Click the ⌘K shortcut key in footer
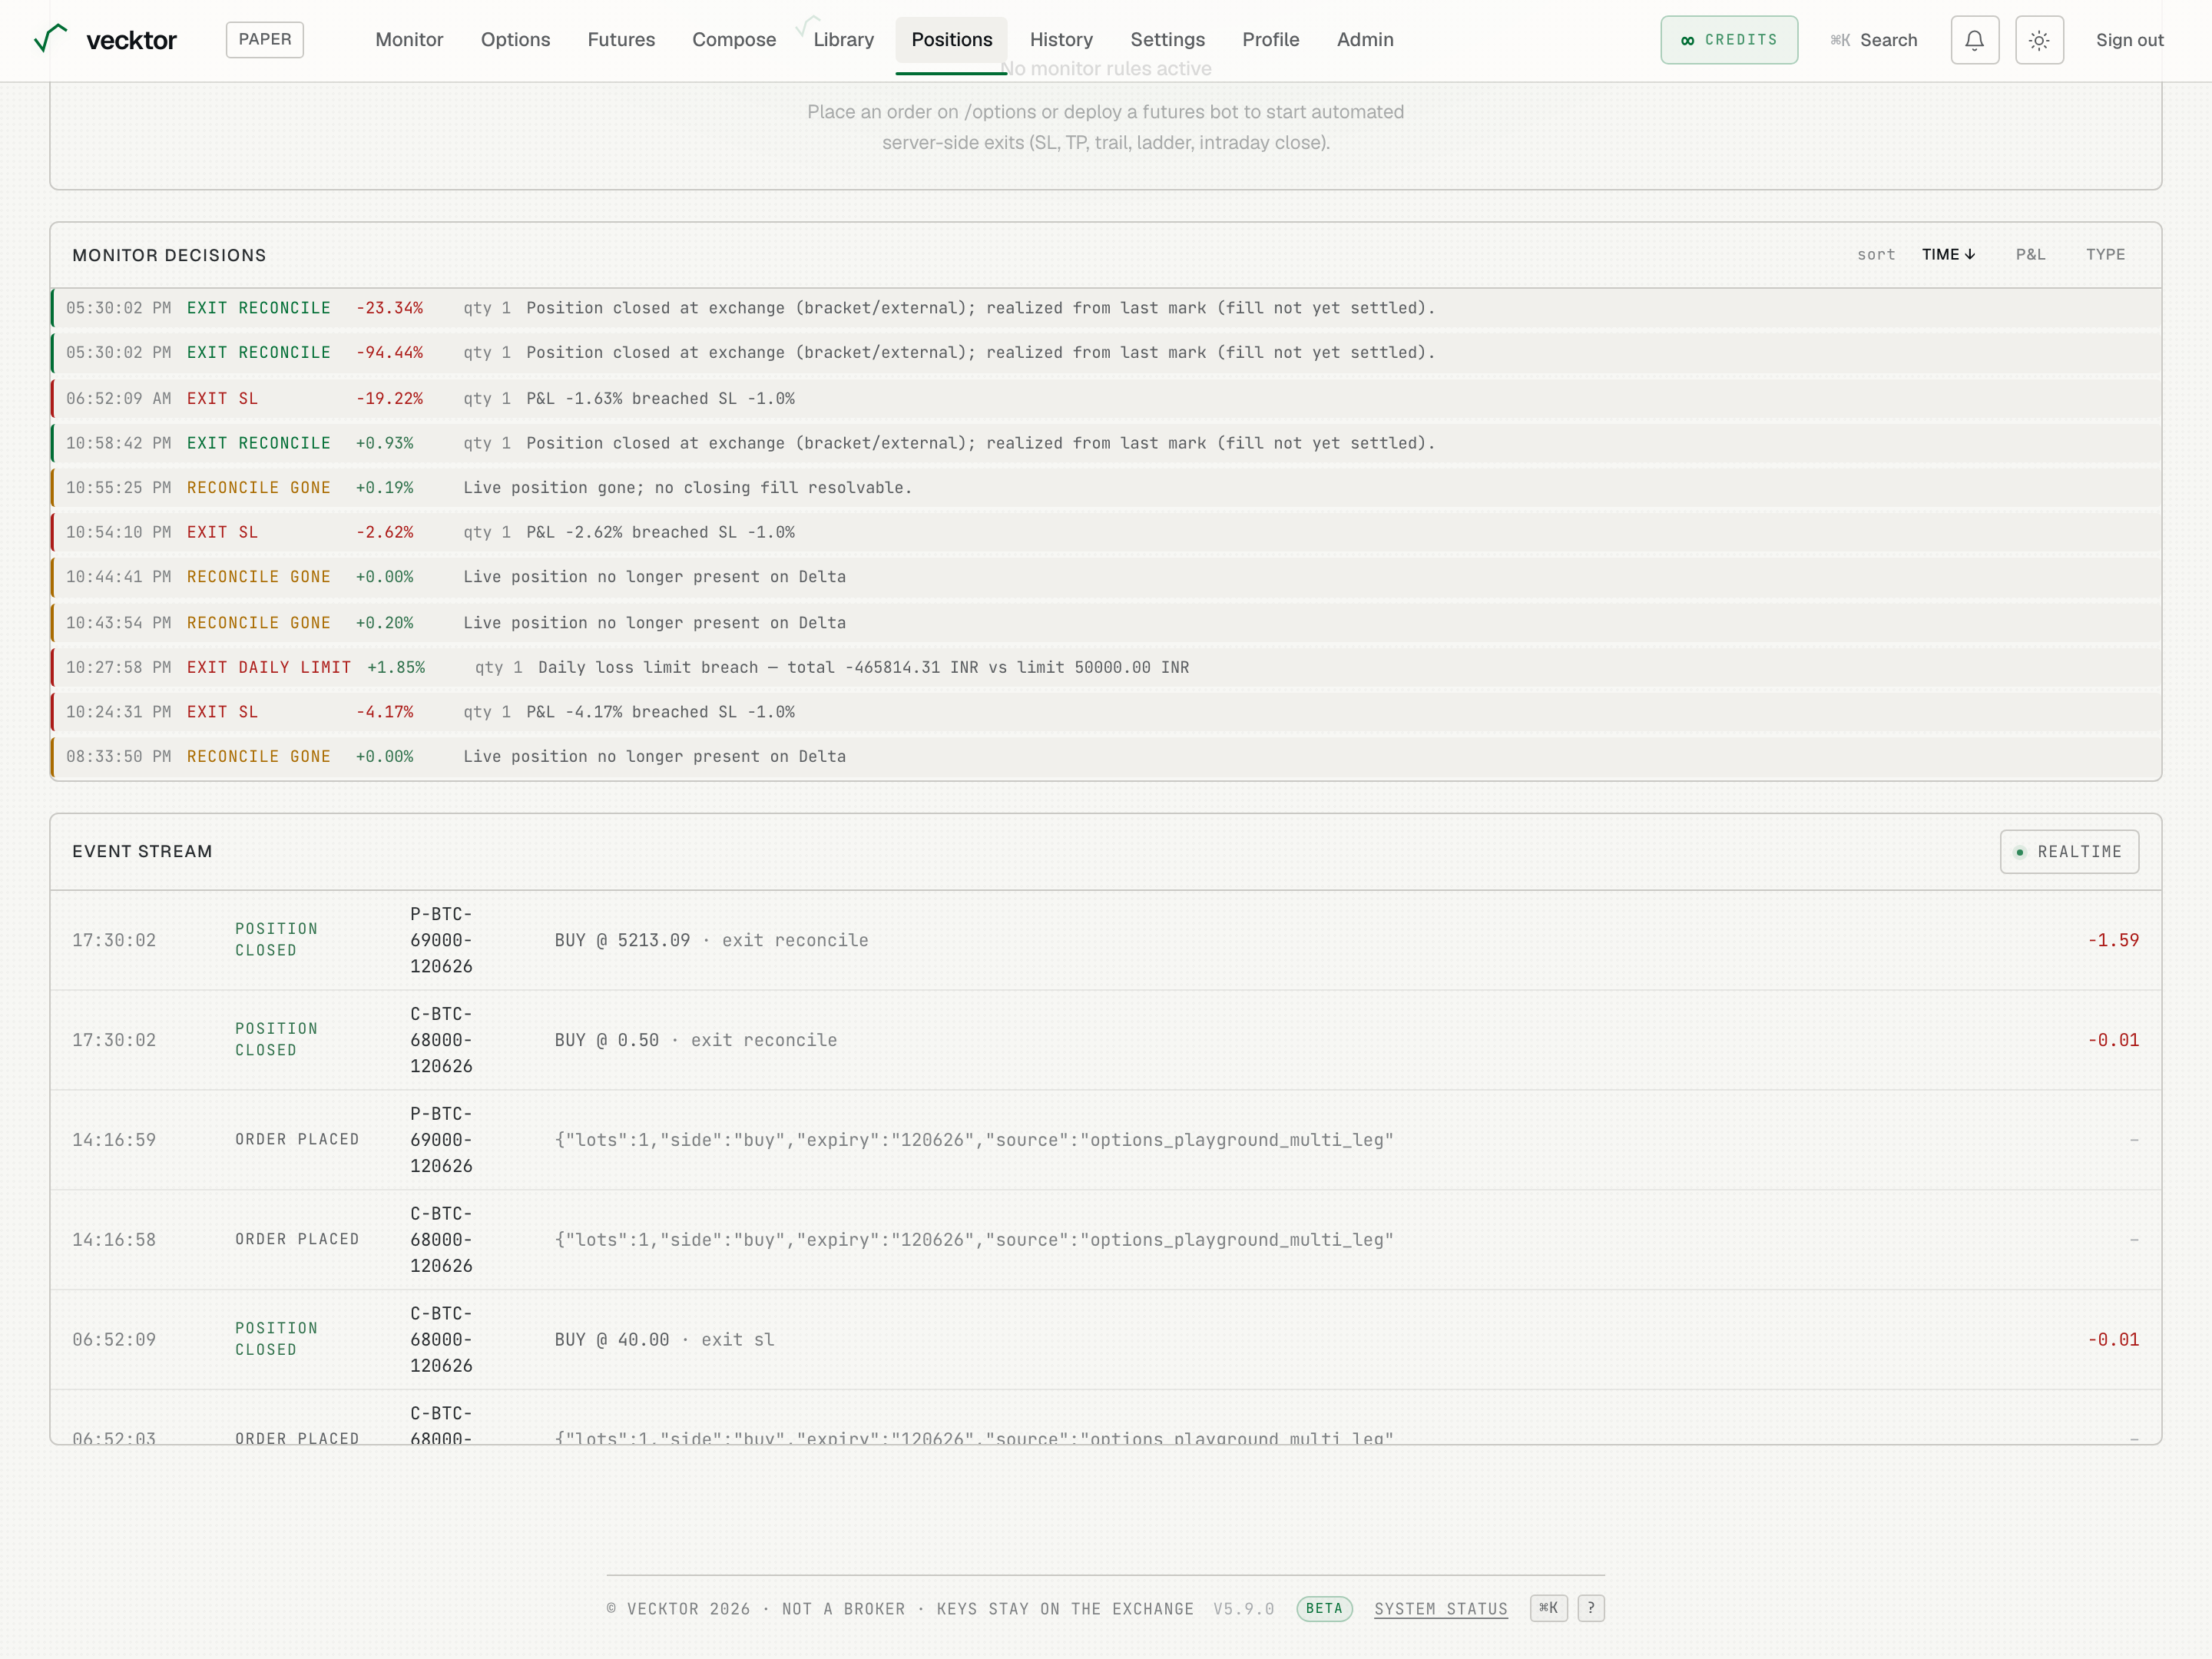 coord(1548,1608)
